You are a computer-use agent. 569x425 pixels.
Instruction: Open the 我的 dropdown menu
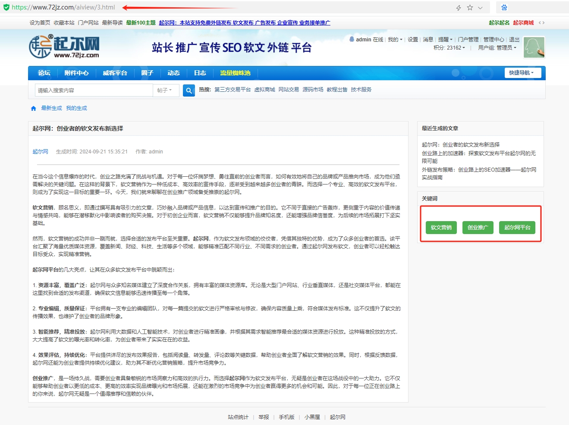click(x=395, y=40)
